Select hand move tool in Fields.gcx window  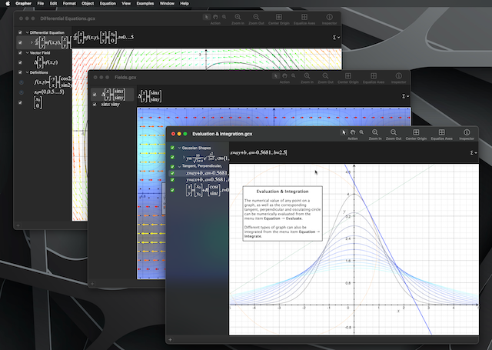coord(284,76)
